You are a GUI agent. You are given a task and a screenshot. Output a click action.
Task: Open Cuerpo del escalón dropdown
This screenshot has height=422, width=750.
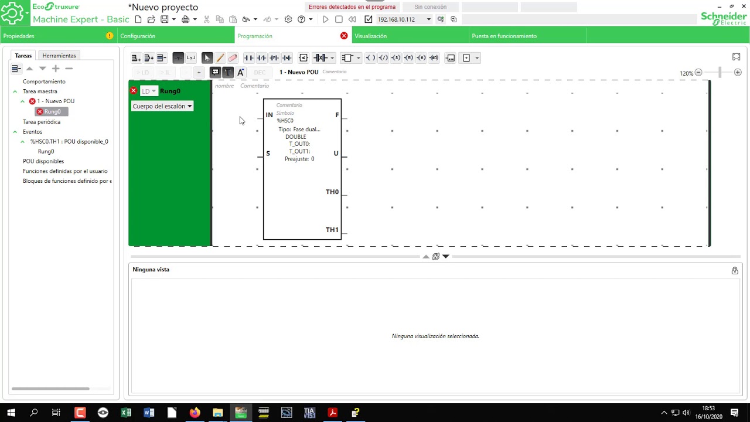point(162,106)
